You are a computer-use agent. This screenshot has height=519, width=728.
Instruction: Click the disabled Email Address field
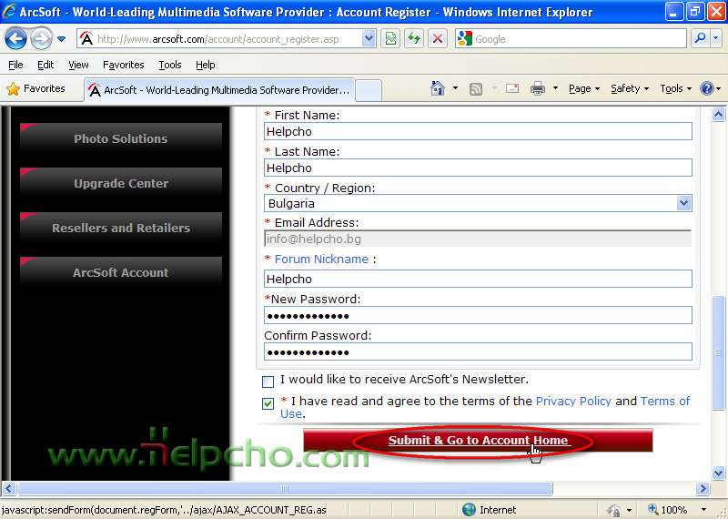pyautogui.click(x=478, y=239)
